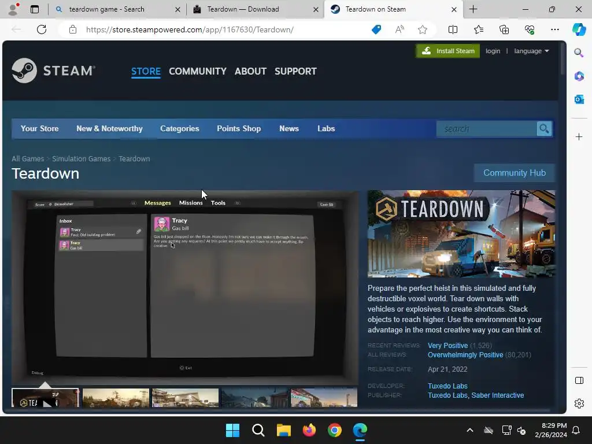
Task: Open split screen icon in toolbar
Action: coord(453,29)
